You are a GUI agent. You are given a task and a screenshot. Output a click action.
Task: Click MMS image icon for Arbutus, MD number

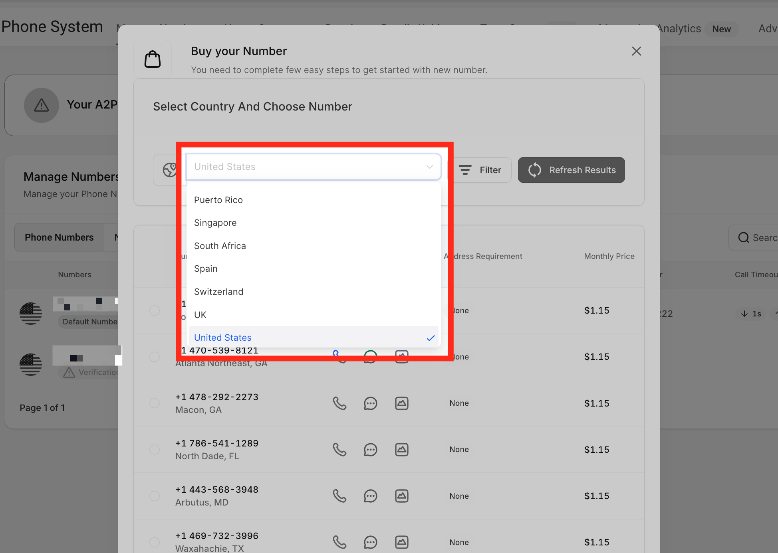coord(401,496)
